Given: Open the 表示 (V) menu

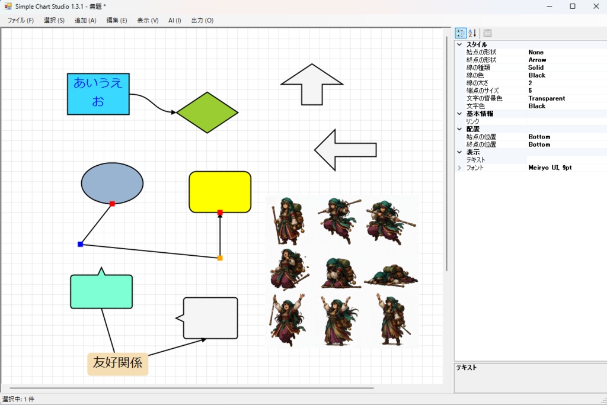Looking at the screenshot, I should (148, 21).
